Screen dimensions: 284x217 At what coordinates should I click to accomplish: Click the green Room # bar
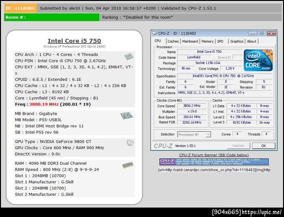click(52, 17)
